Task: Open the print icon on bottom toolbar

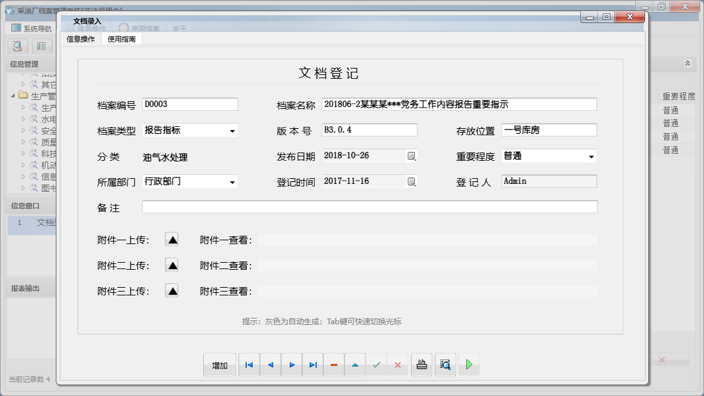Action: tap(421, 364)
